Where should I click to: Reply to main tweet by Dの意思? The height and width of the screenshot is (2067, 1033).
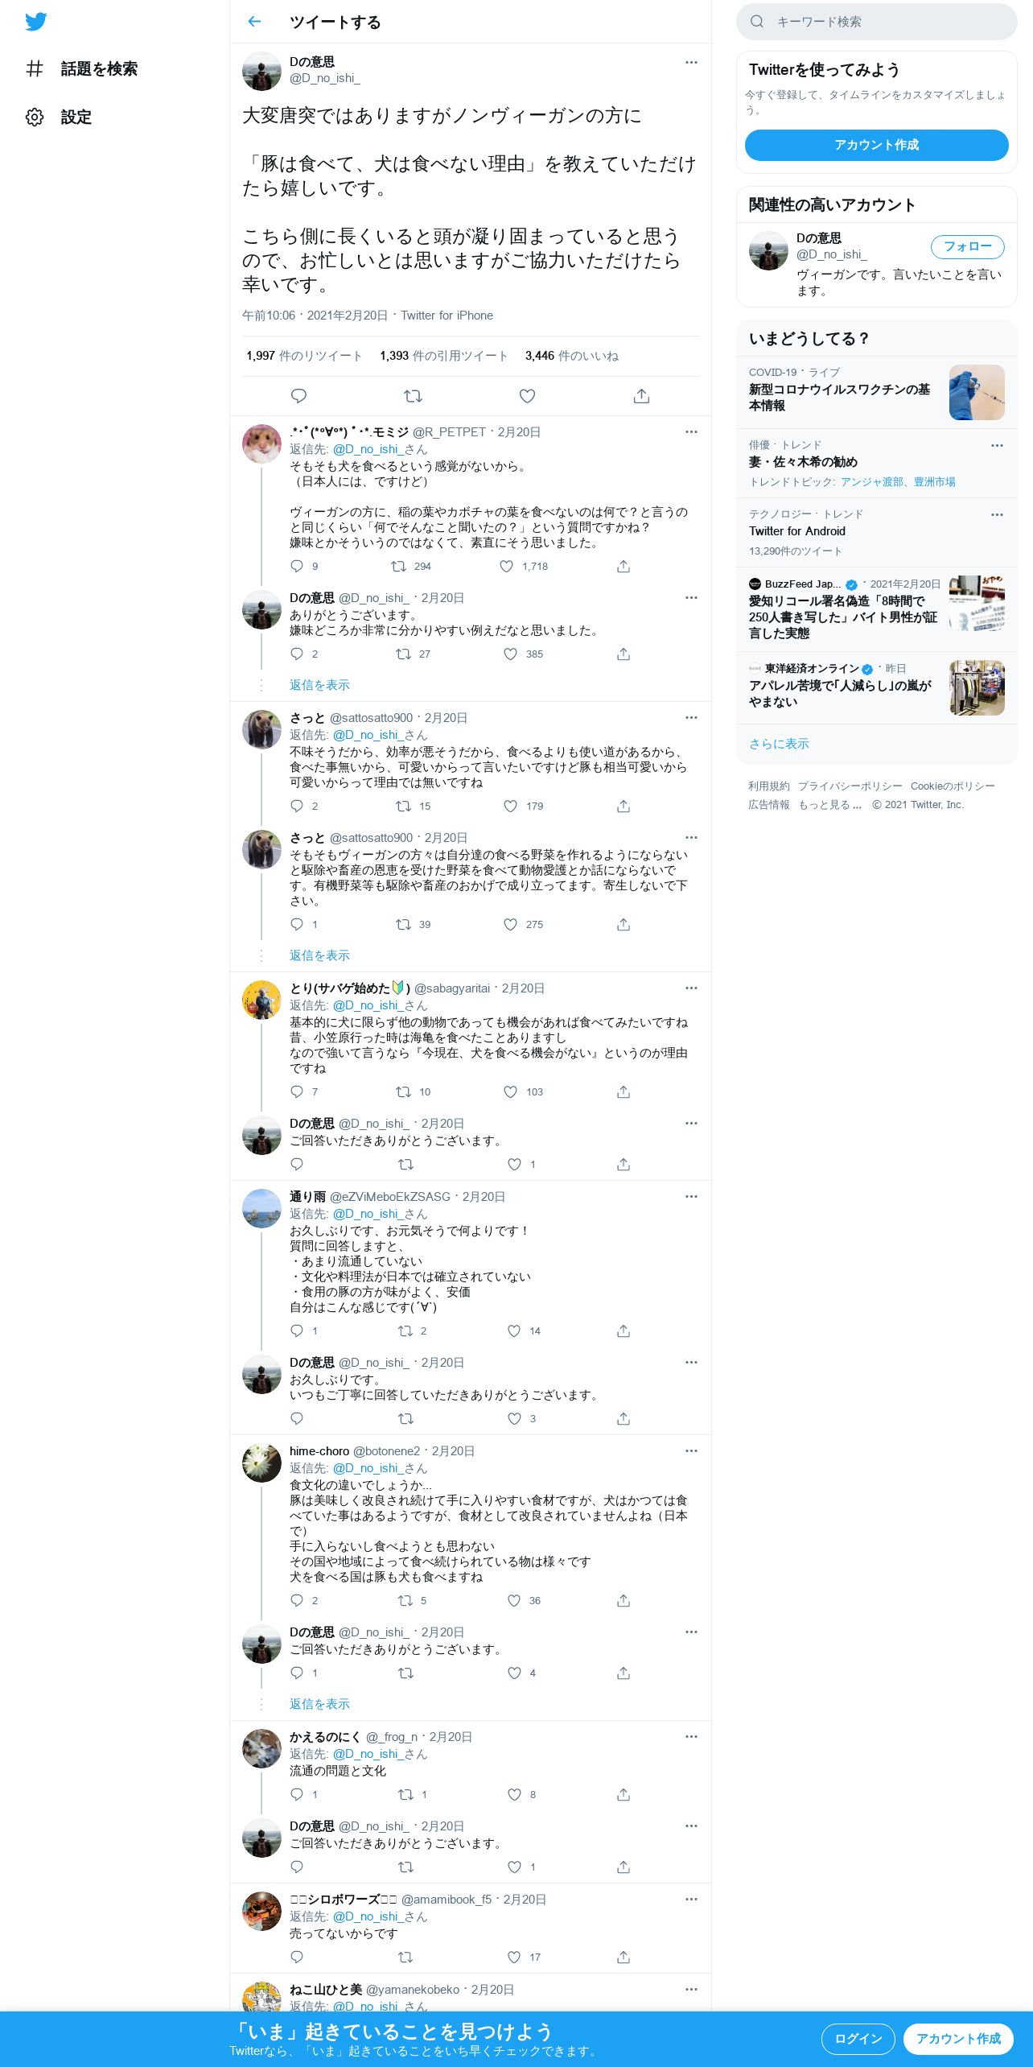click(x=298, y=396)
